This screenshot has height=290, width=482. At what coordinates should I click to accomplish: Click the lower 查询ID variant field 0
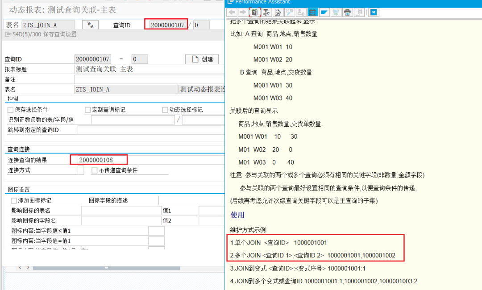140,59
